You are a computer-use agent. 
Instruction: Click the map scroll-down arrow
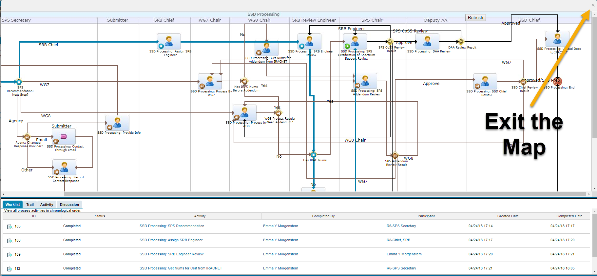point(594,188)
